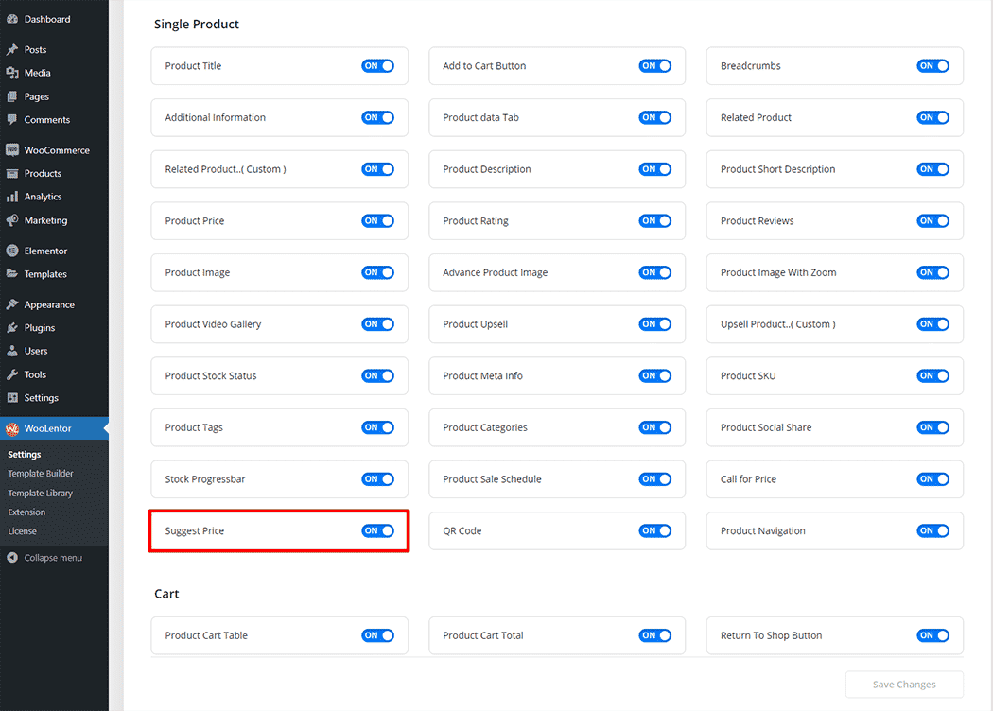Click the Media library icon
The height and width of the screenshot is (711, 993).
(12, 73)
